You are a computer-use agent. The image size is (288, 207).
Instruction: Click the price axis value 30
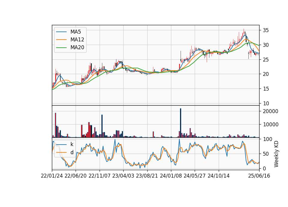pyautogui.click(x=266, y=45)
